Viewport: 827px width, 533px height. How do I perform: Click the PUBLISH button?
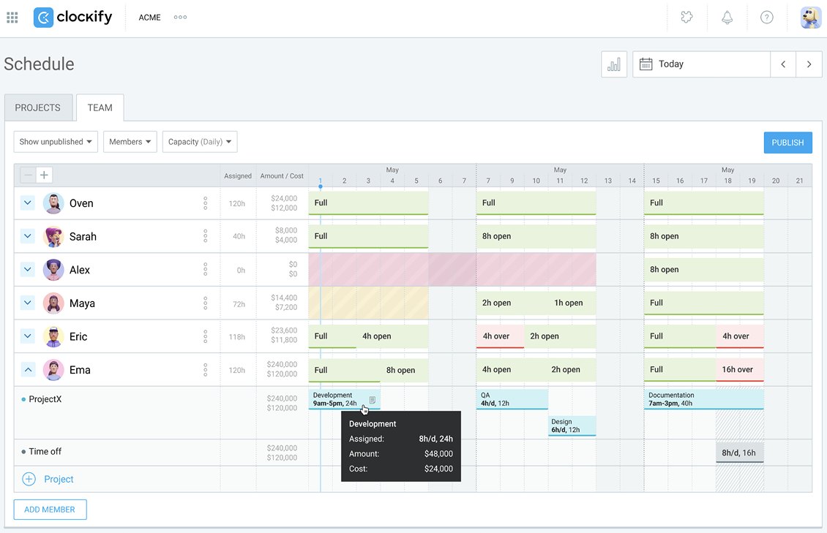[787, 142]
